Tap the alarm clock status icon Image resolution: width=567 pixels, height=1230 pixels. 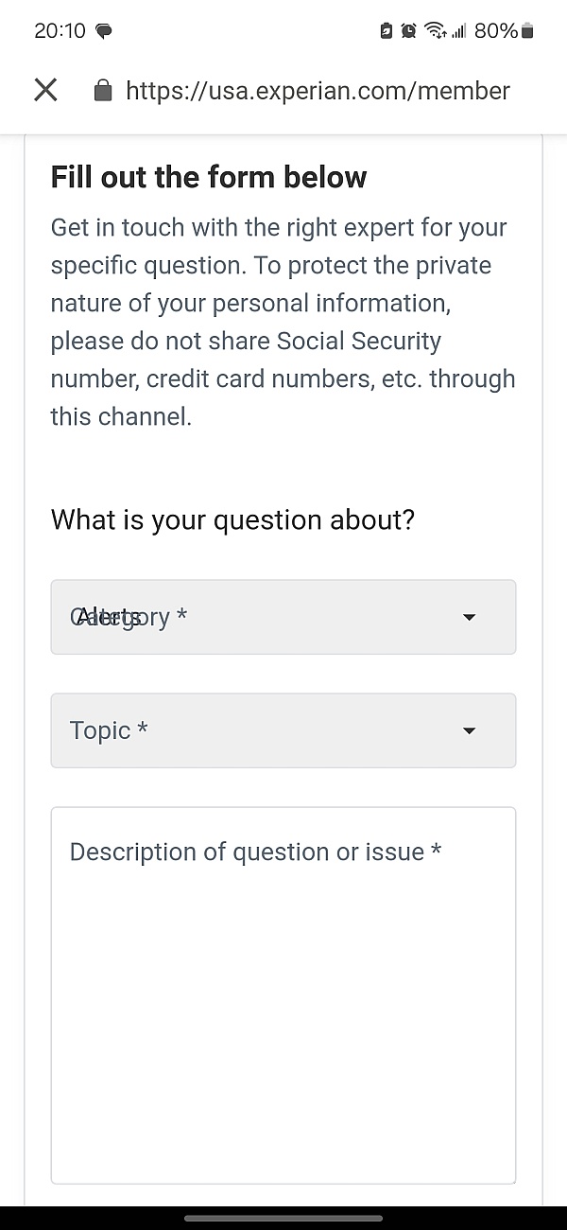point(408,31)
